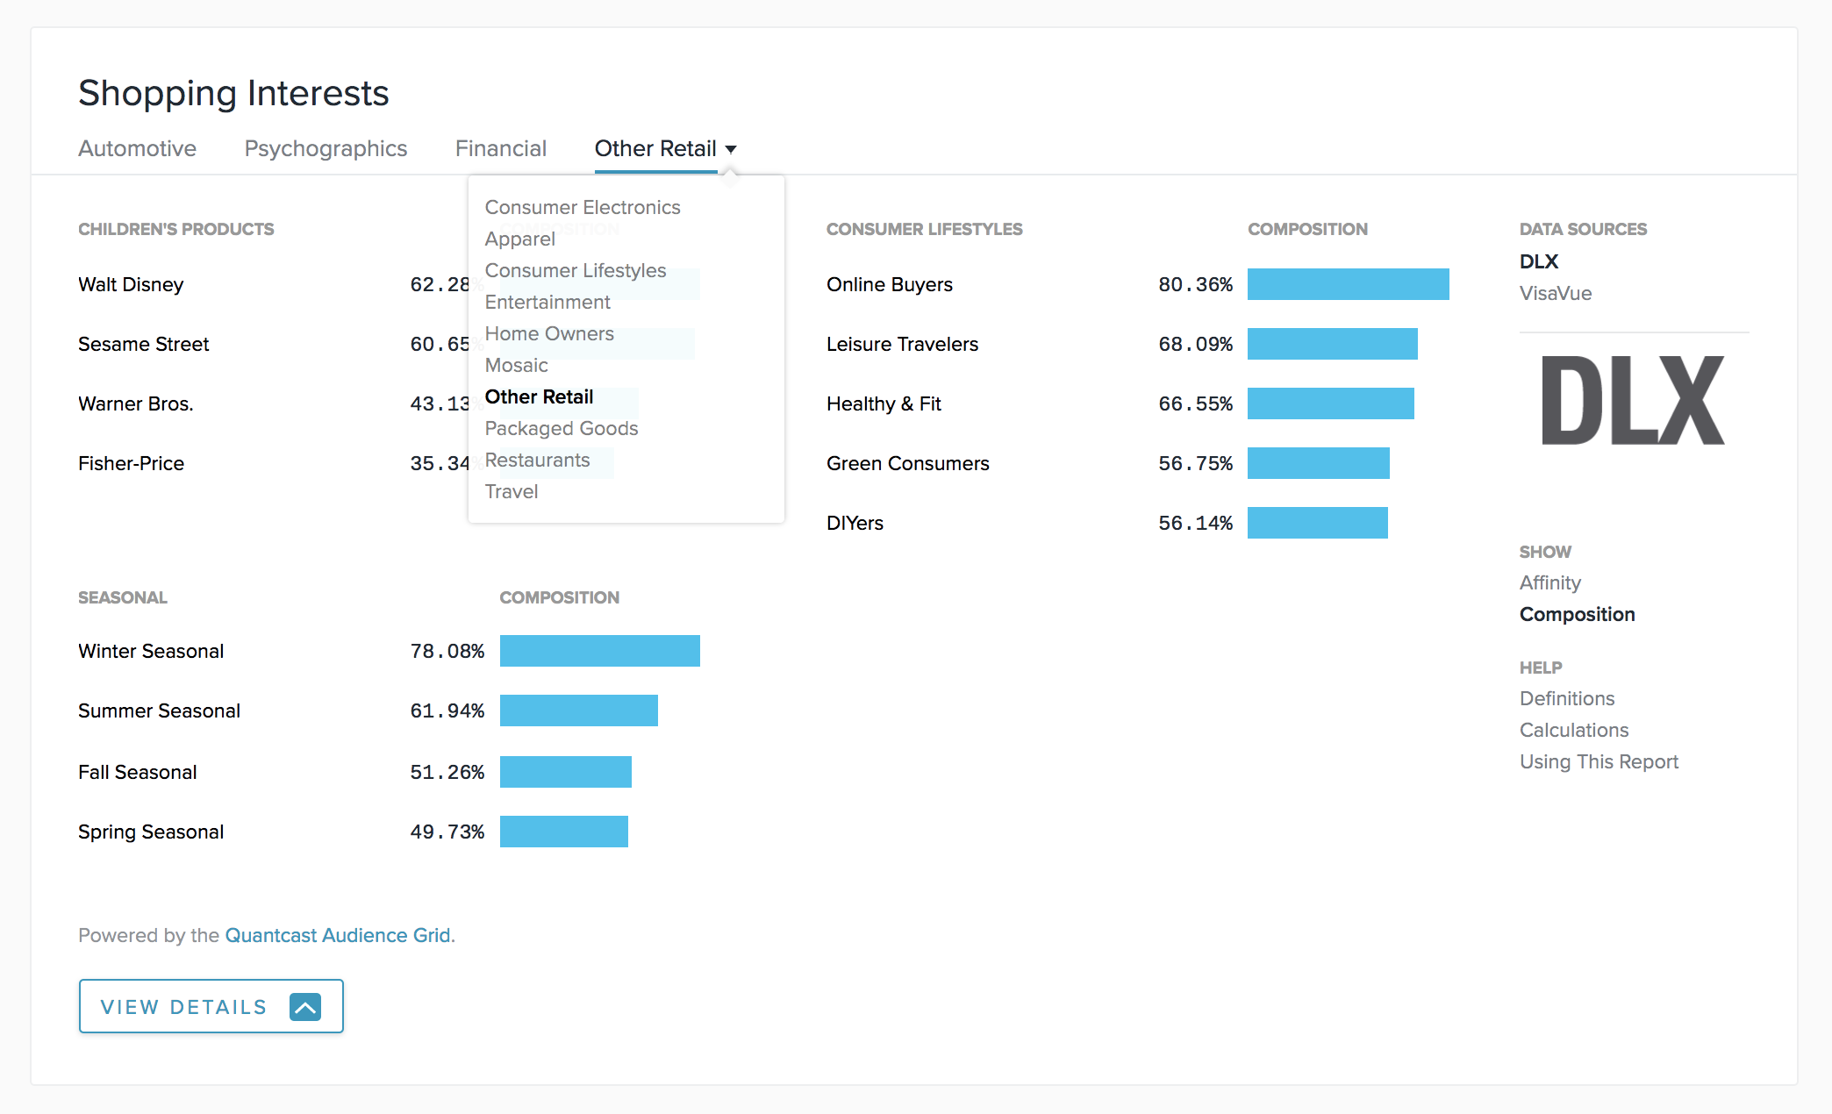Select Packaged Goods category
The width and height of the screenshot is (1832, 1114).
(x=561, y=428)
